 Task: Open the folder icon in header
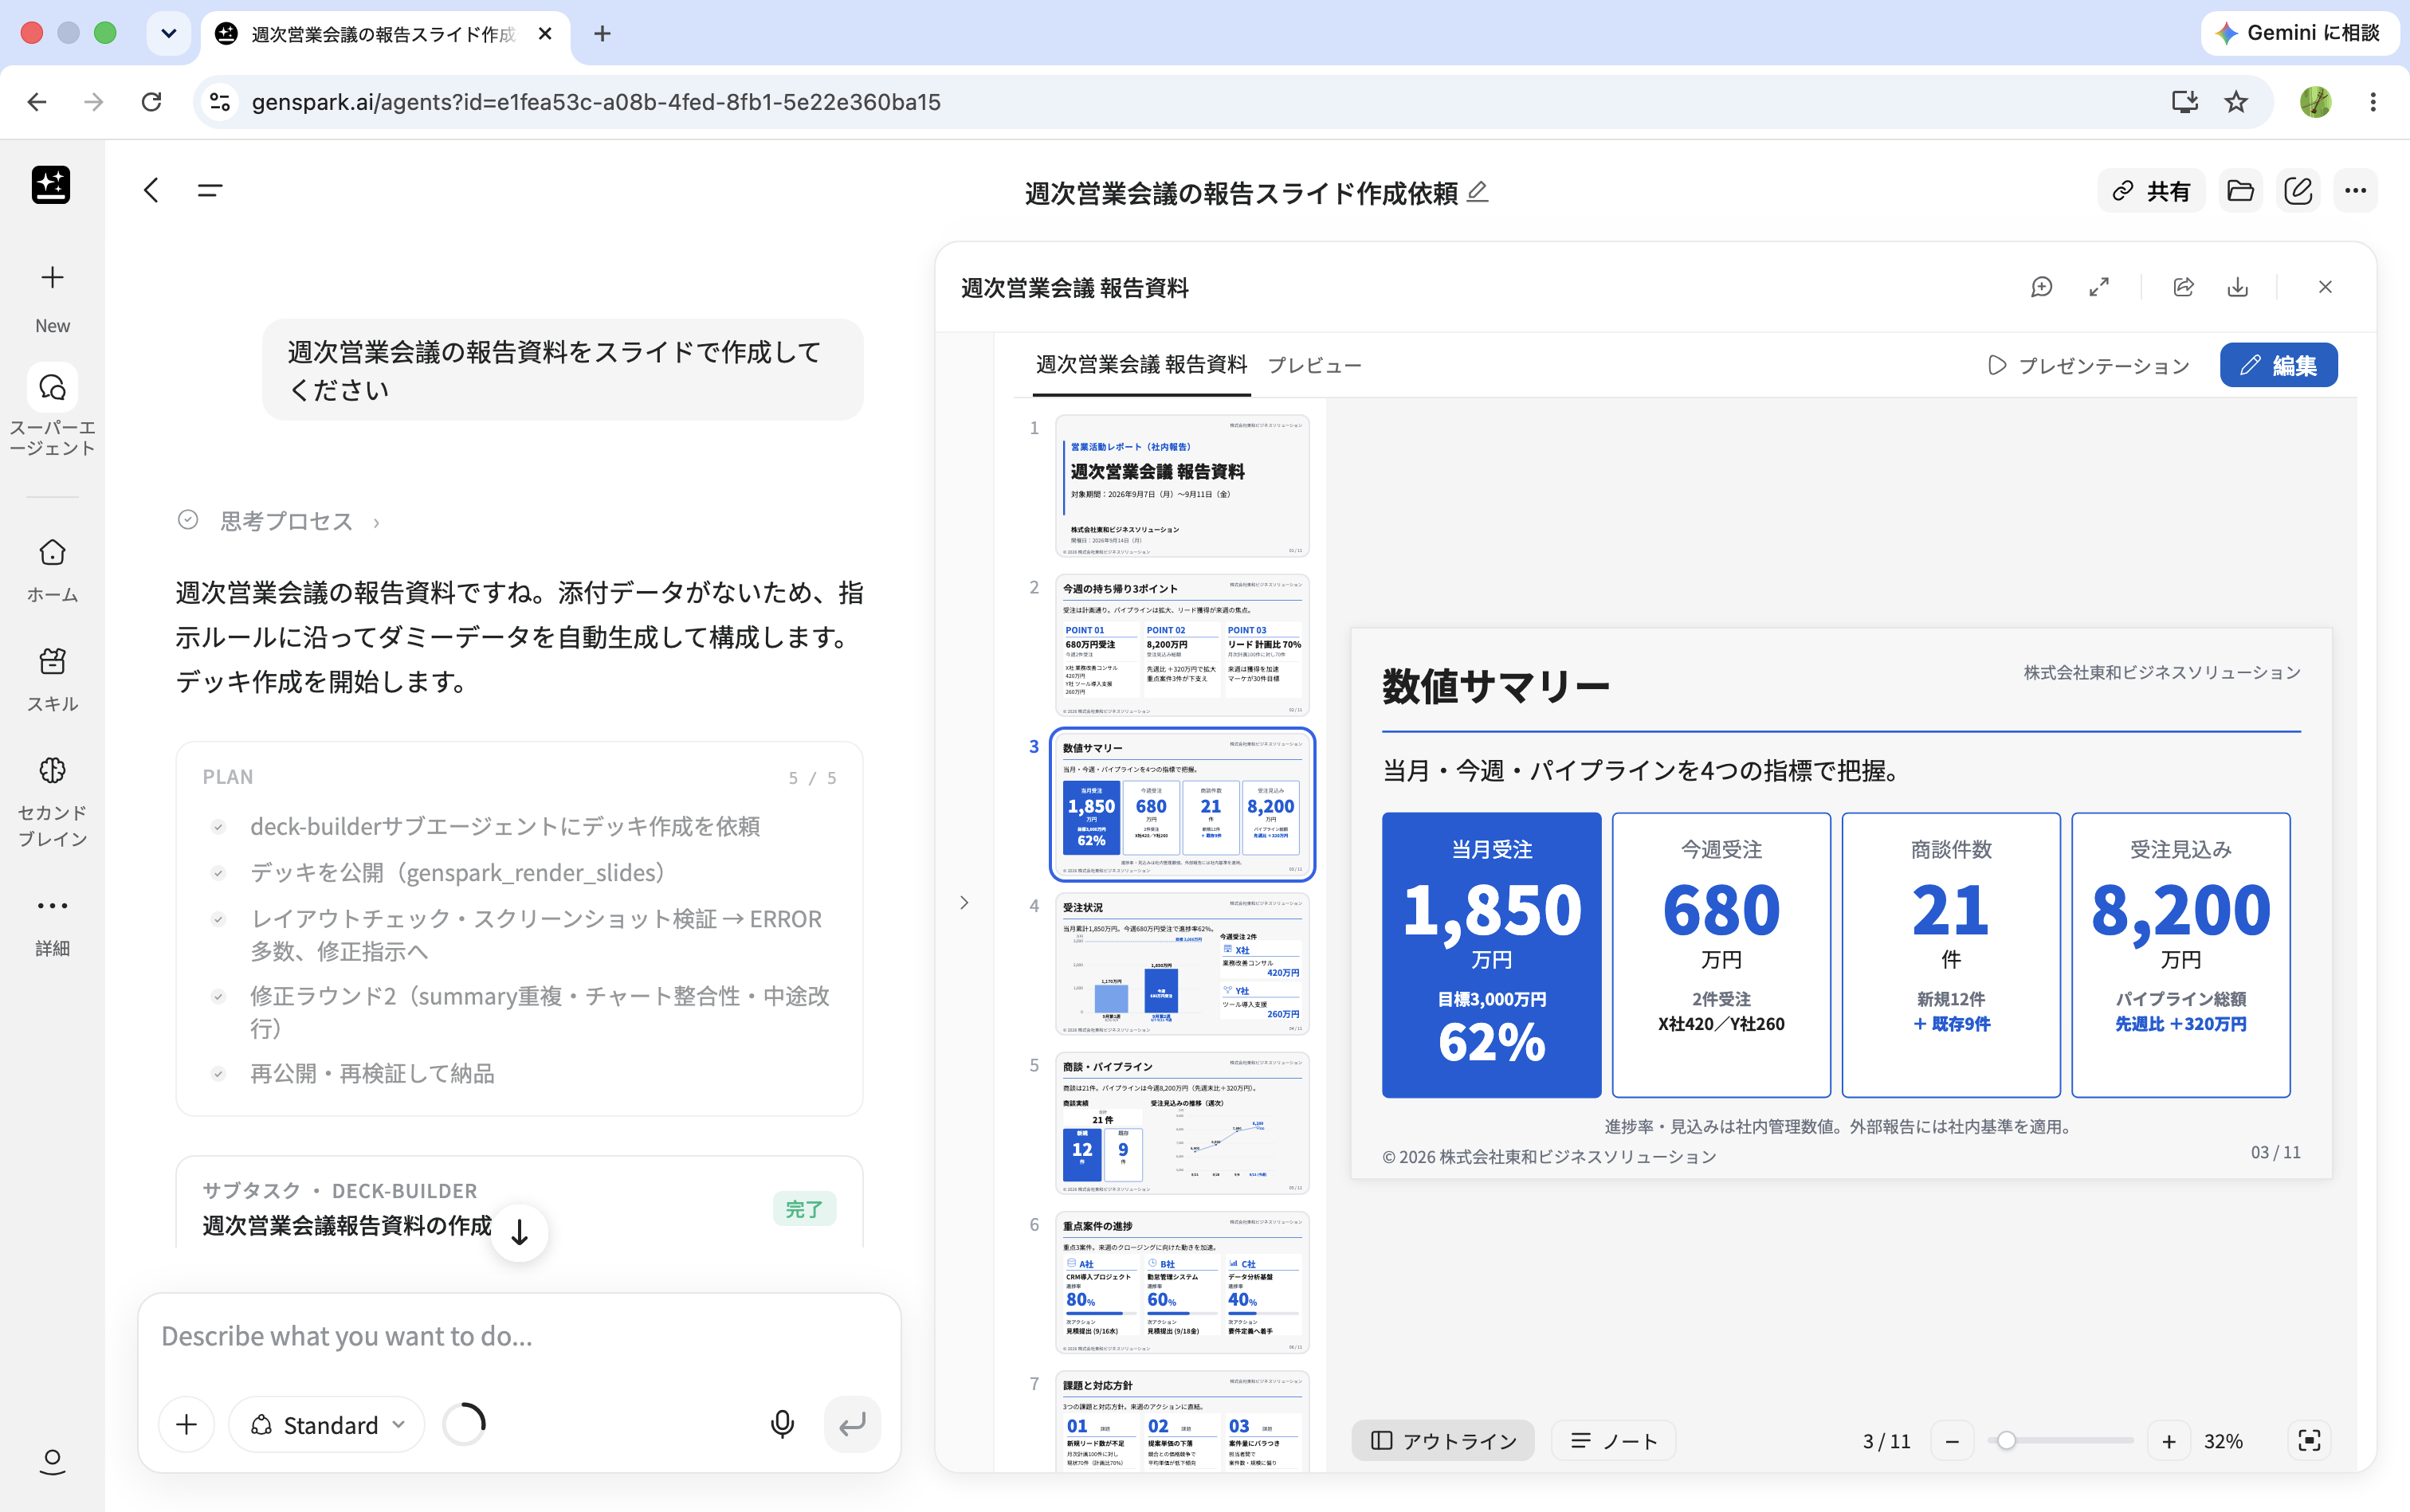(2240, 191)
